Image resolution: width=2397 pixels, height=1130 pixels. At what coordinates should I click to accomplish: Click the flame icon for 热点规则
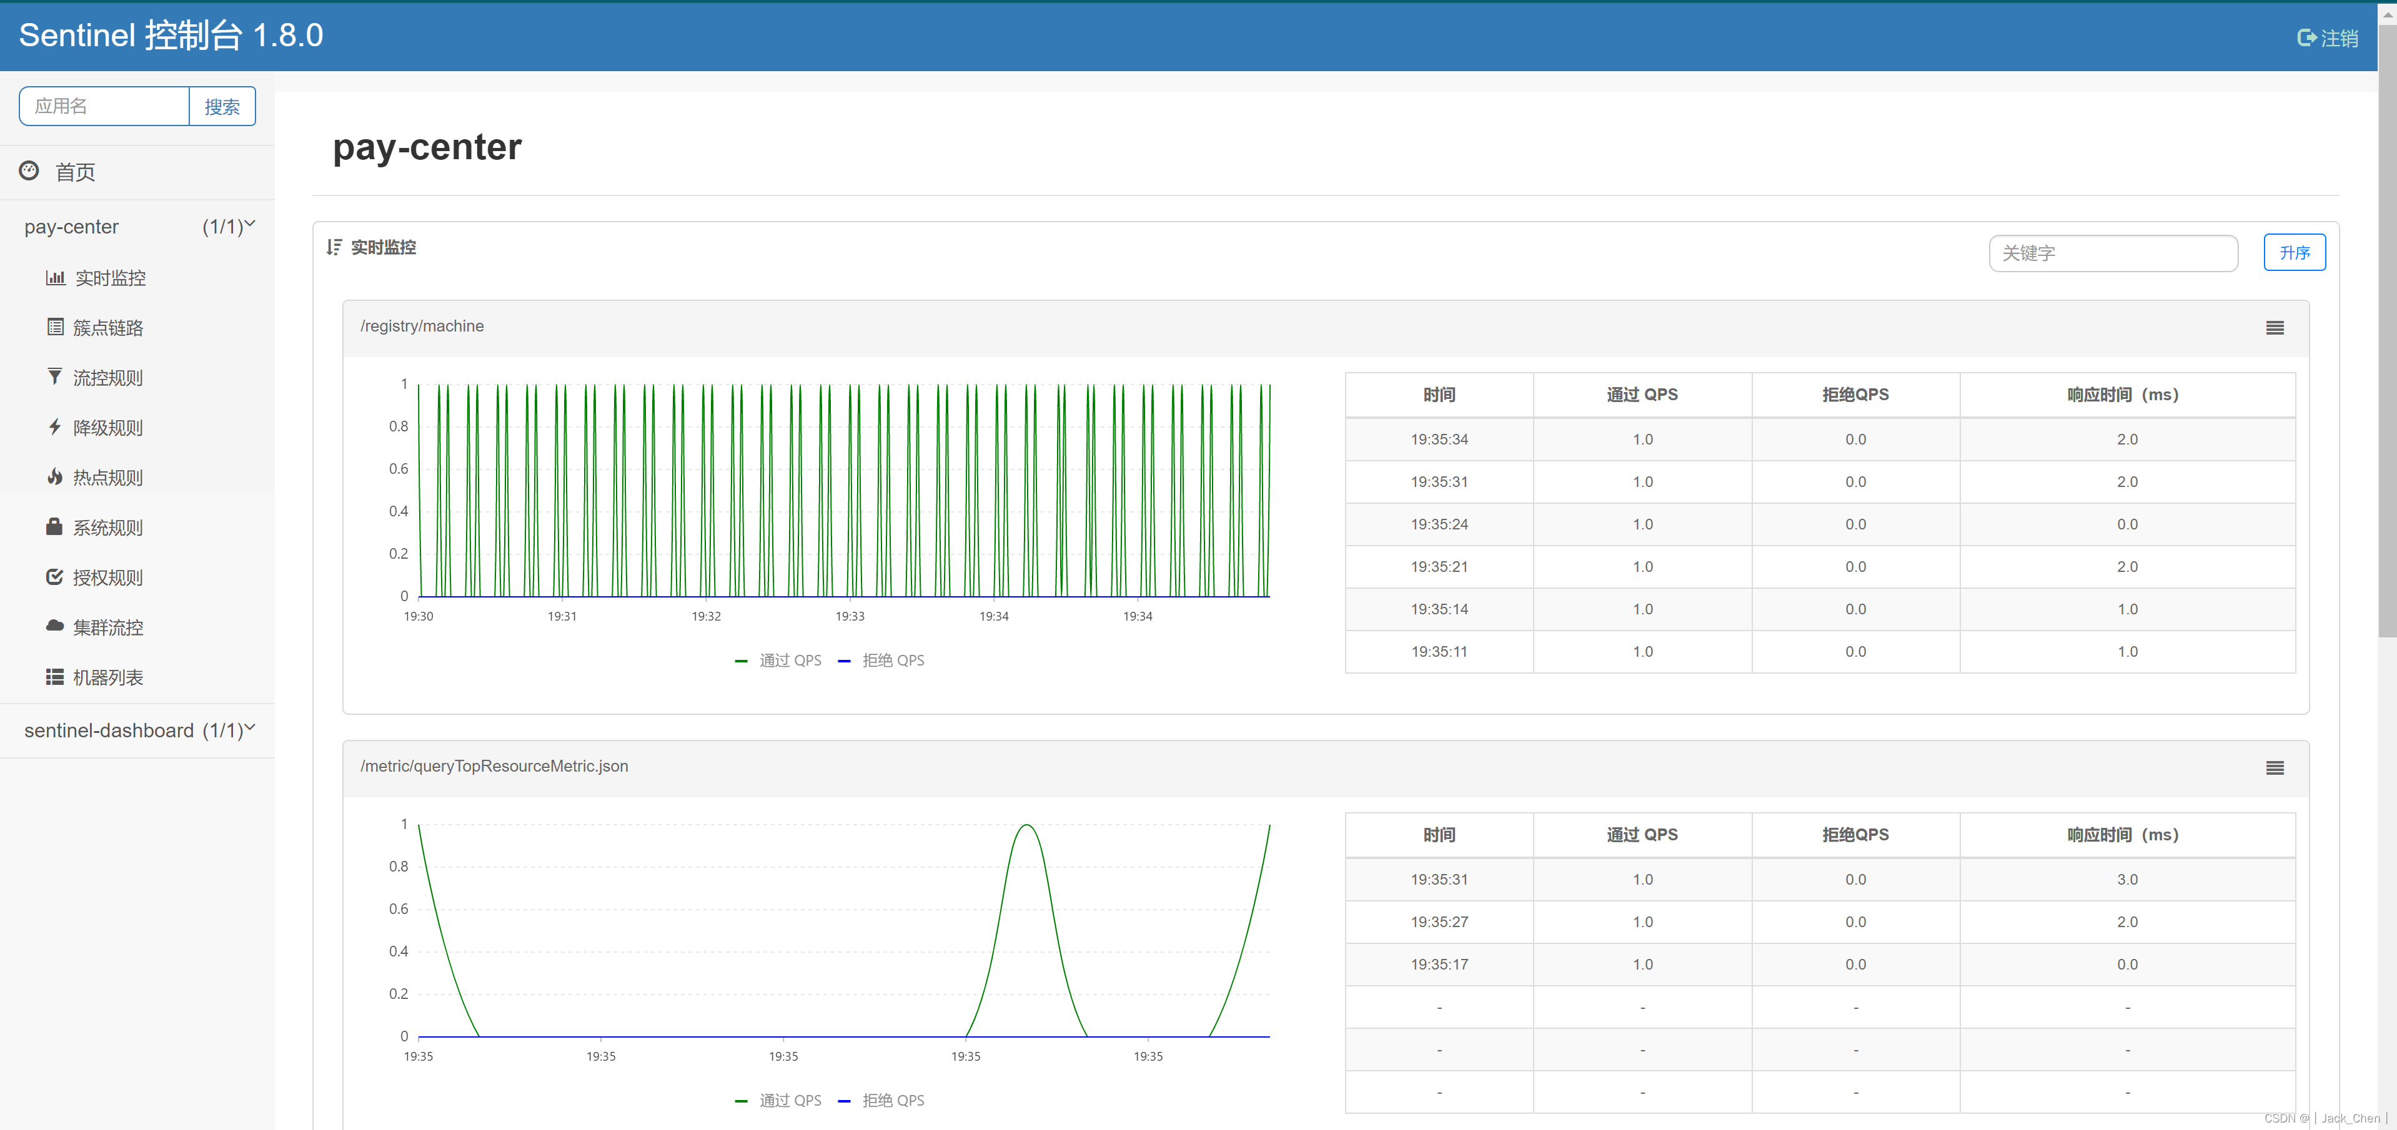coord(55,477)
